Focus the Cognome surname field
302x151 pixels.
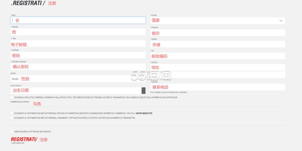(78, 32)
